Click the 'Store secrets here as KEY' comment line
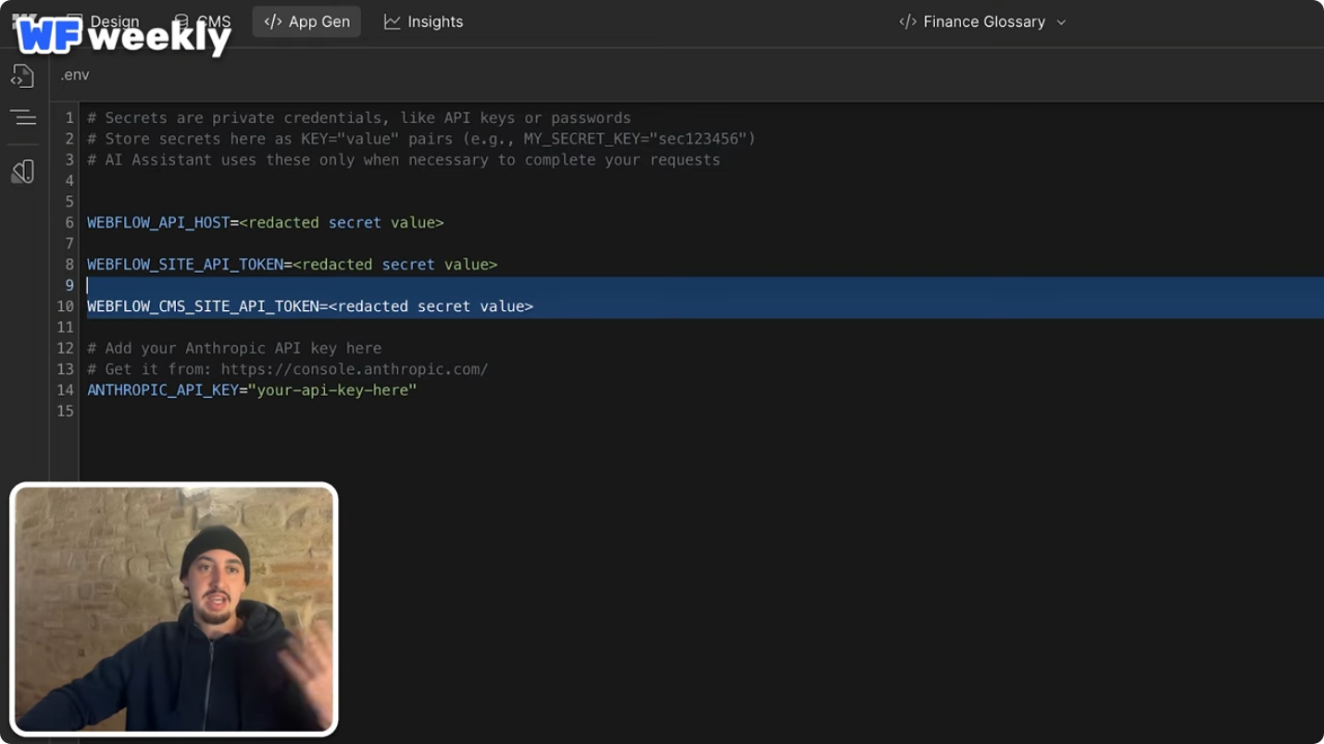1324x744 pixels. (x=421, y=139)
